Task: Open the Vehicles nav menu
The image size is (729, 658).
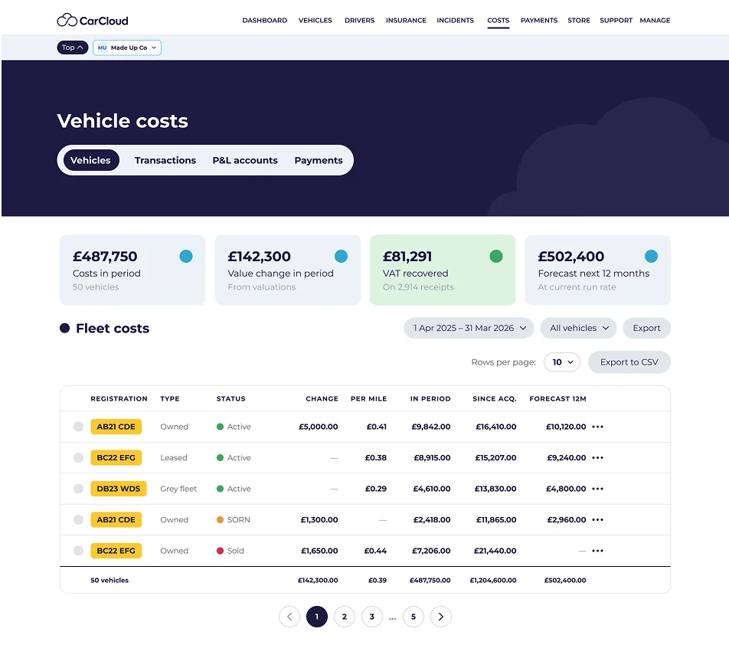Action: coord(315,21)
